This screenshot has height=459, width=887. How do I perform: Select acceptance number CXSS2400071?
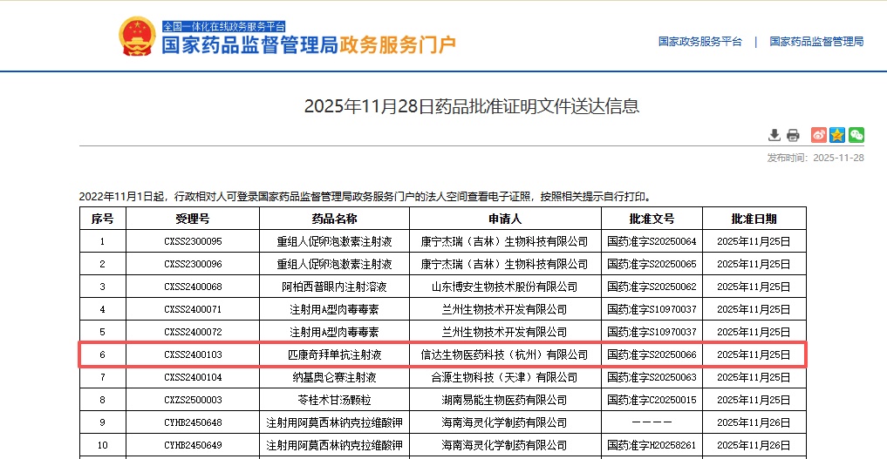193,309
